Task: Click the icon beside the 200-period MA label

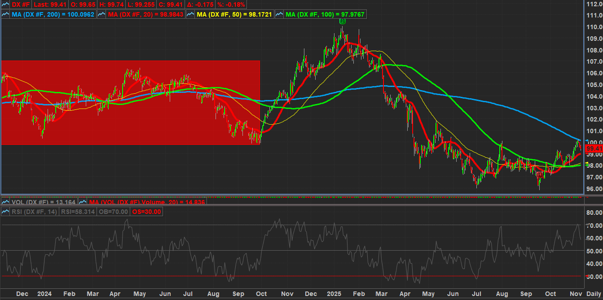Action: 5,14
